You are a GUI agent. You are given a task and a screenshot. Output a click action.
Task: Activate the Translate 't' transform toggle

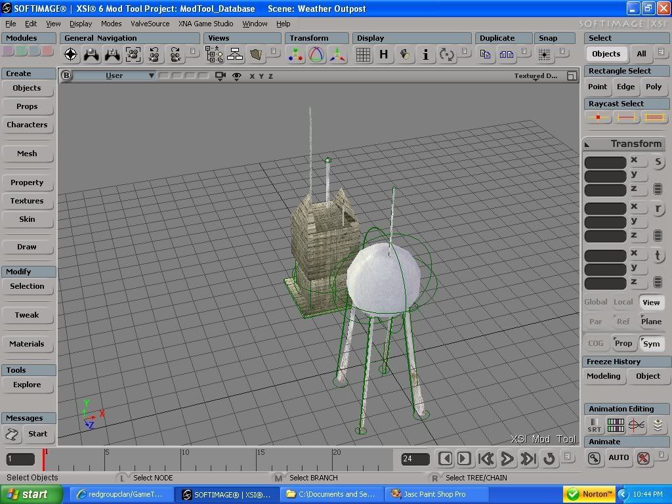click(x=658, y=255)
